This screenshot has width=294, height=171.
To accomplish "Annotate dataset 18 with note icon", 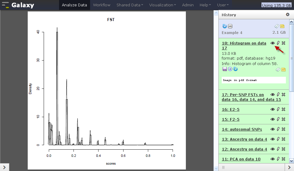I will [x=283, y=70].
